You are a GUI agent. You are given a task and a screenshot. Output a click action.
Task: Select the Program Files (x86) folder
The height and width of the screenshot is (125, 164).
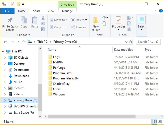point(66,78)
